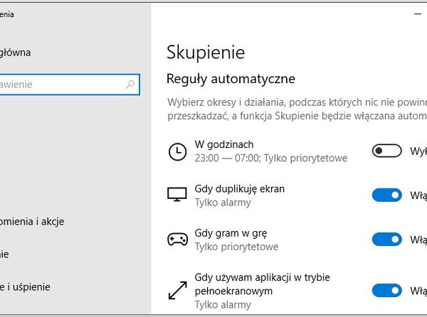
Task: Select Skupienie in the left sidebar navigation
Action: (x=6, y=254)
